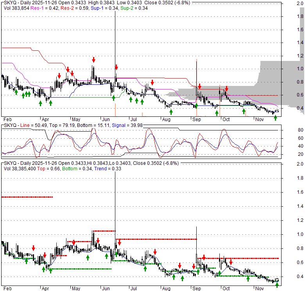The image size is (305, 291).
Task: Click the Feb label on top chart axis
Action: 7,119
